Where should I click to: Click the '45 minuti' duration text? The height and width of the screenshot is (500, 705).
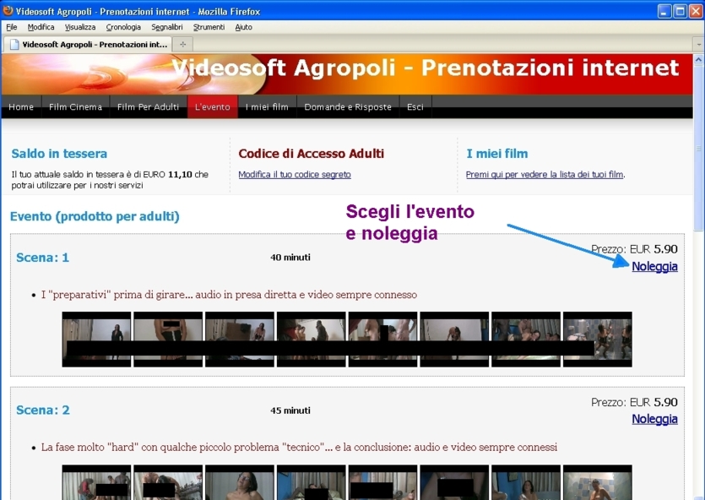click(290, 410)
